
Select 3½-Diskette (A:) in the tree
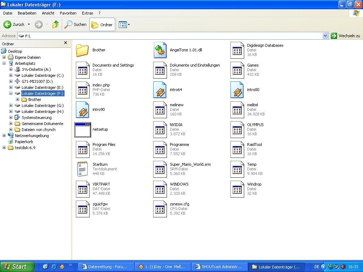(36, 69)
